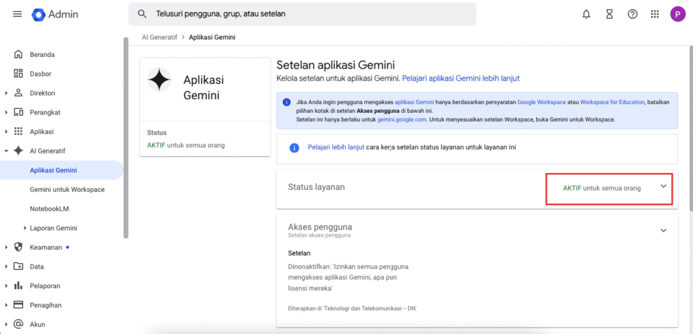Screen dimensions: 693x334
Task: Open the help question mark icon
Action: pyautogui.click(x=633, y=14)
